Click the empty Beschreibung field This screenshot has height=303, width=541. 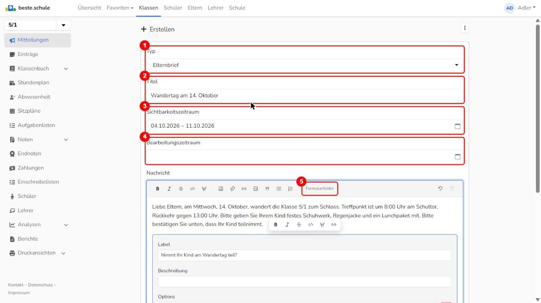coord(305,282)
